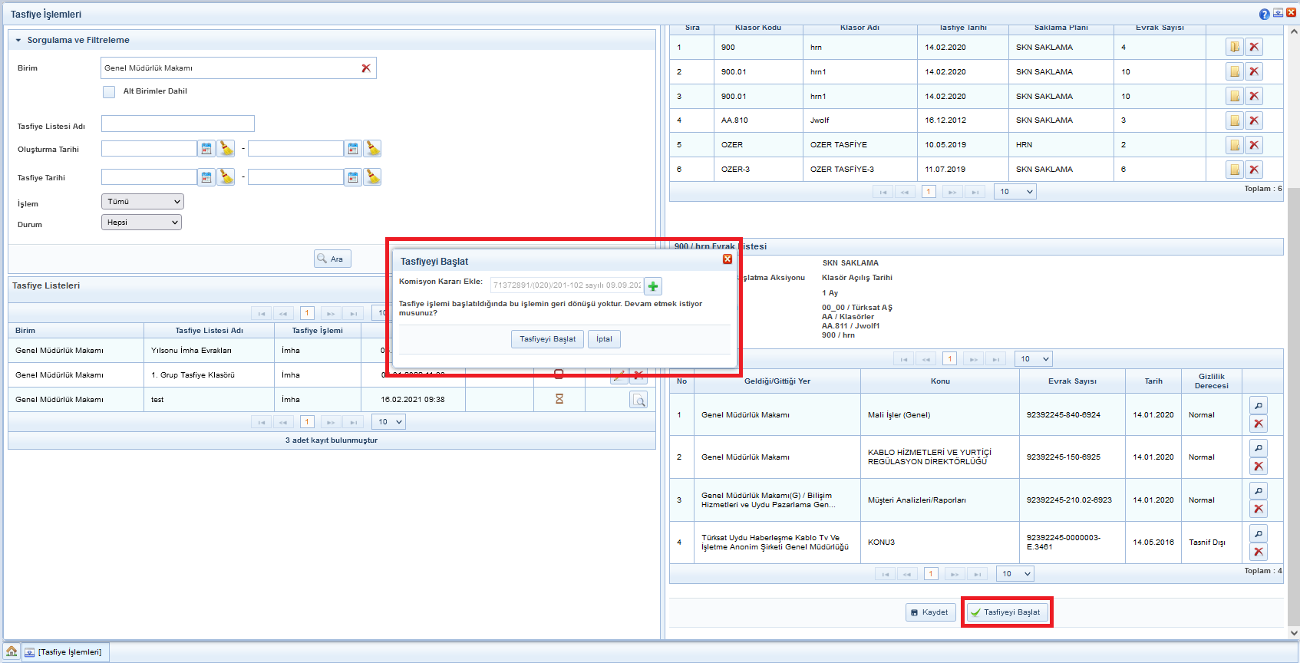This screenshot has height=663, width=1300.
Task: Collapse the Sorgulama ve Filtreleme section
Action: (x=18, y=40)
